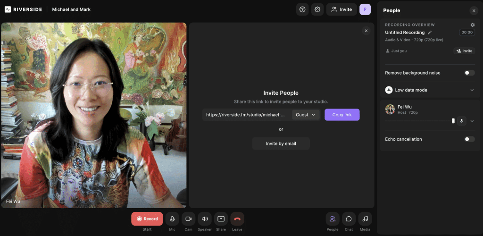The height and width of the screenshot is (236, 483).
Task: Click the 00:00 recording timer
Action: pos(467,33)
